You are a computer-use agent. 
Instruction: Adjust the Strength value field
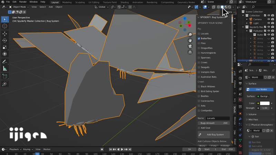click(265, 108)
